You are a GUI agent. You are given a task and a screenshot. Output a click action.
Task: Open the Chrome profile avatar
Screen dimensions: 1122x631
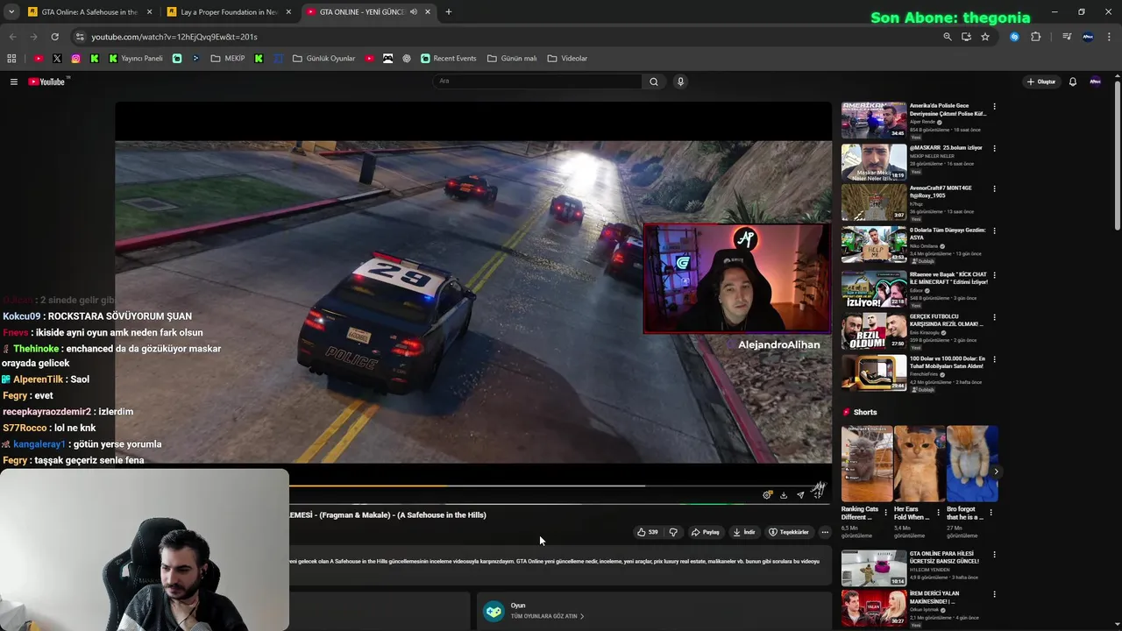(1088, 37)
